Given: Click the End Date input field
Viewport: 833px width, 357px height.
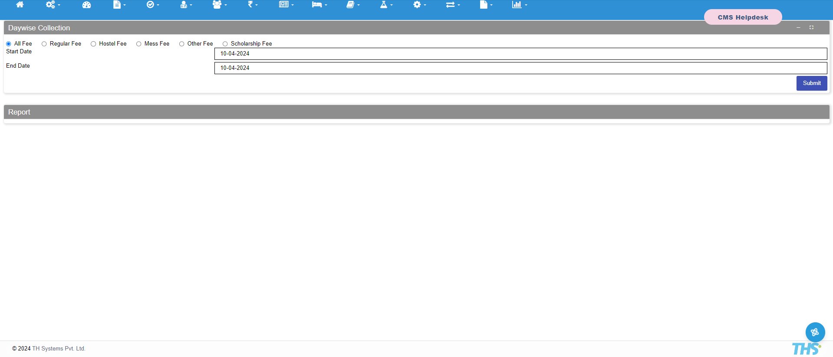Looking at the screenshot, I should (520, 68).
